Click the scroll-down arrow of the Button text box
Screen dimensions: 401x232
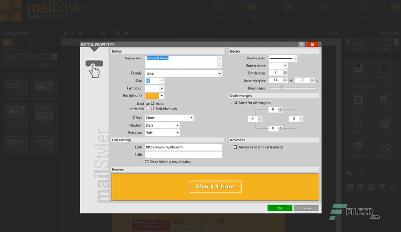(219, 65)
